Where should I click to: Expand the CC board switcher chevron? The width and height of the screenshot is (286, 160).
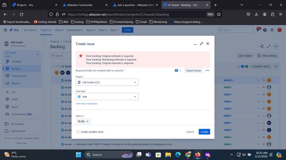tap(38, 54)
